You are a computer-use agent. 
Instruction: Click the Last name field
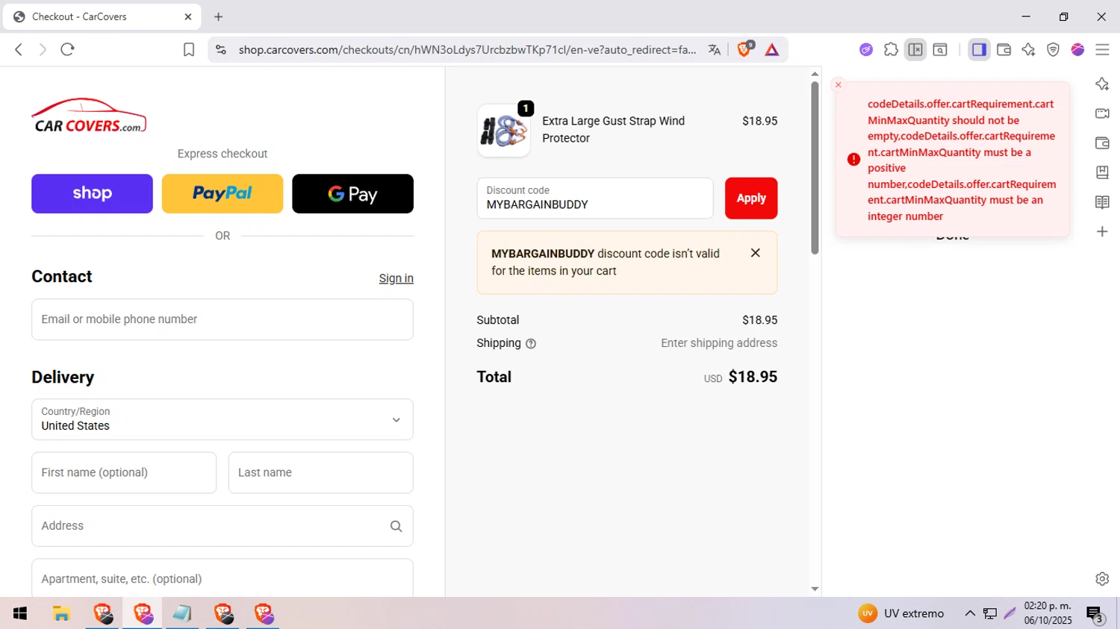click(321, 472)
